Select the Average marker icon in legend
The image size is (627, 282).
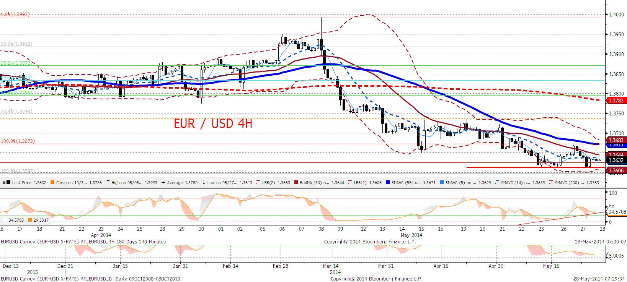click(163, 183)
